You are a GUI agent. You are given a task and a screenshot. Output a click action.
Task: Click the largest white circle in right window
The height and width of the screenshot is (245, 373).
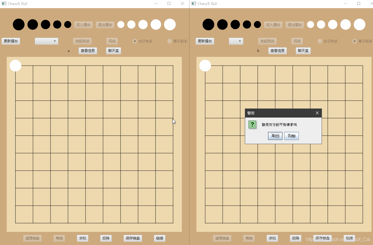click(360, 24)
